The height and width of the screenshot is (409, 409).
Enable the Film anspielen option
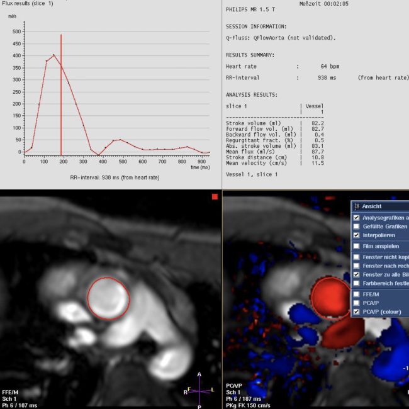click(x=357, y=246)
